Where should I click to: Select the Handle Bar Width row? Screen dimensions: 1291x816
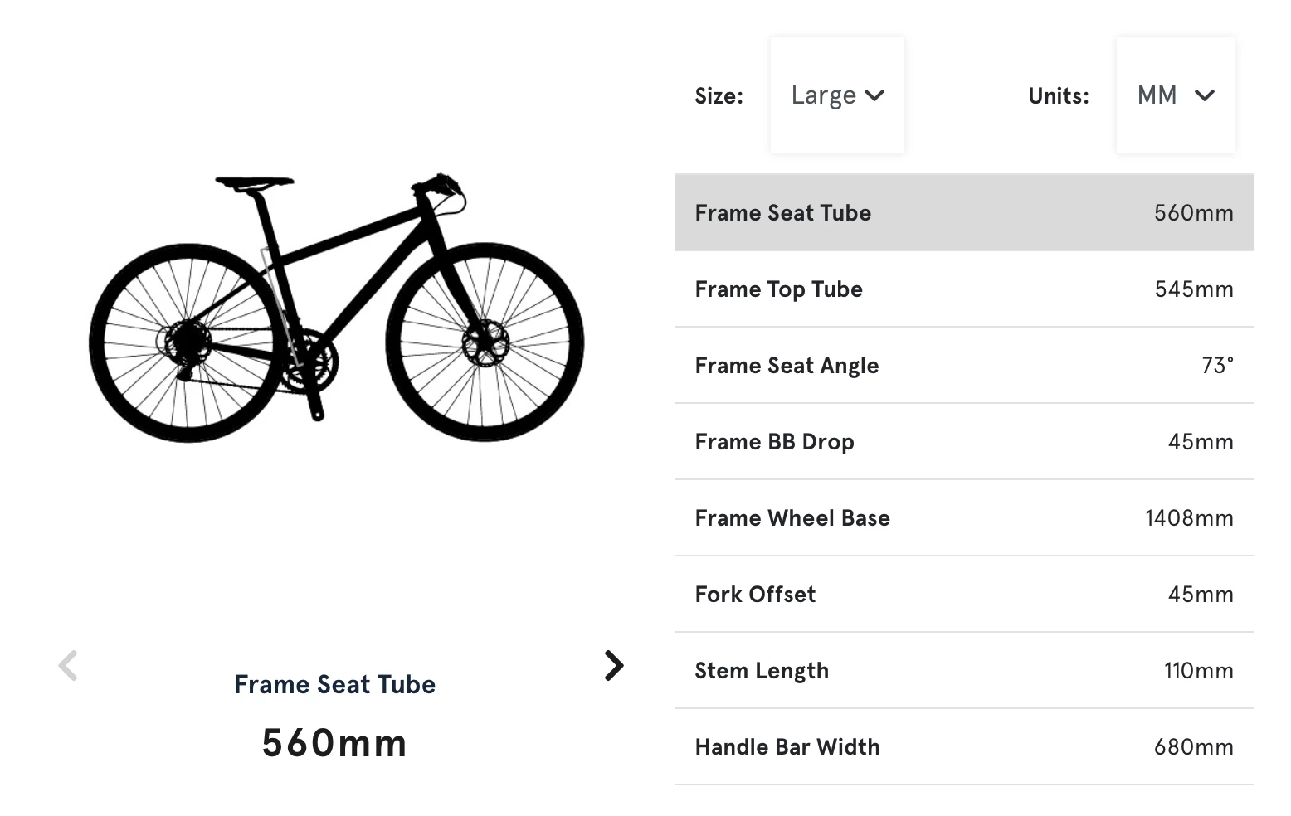pos(964,746)
